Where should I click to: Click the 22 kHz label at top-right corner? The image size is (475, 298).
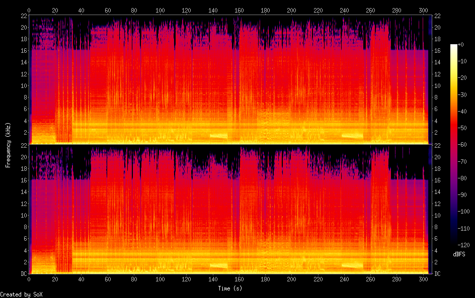coord(437,16)
